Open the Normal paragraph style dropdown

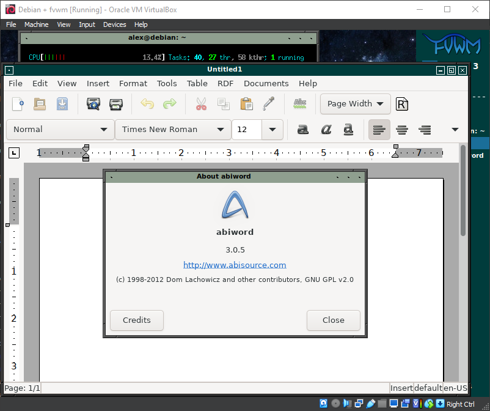(x=60, y=130)
